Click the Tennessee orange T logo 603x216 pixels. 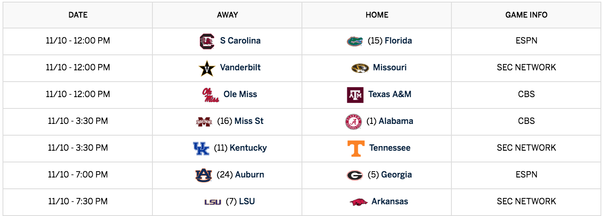tap(356, 148)
